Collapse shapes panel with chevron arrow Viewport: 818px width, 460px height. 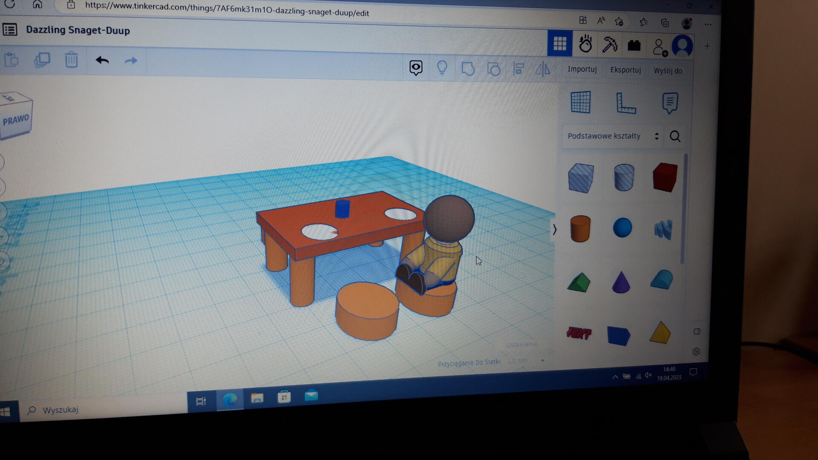point(554,230)
